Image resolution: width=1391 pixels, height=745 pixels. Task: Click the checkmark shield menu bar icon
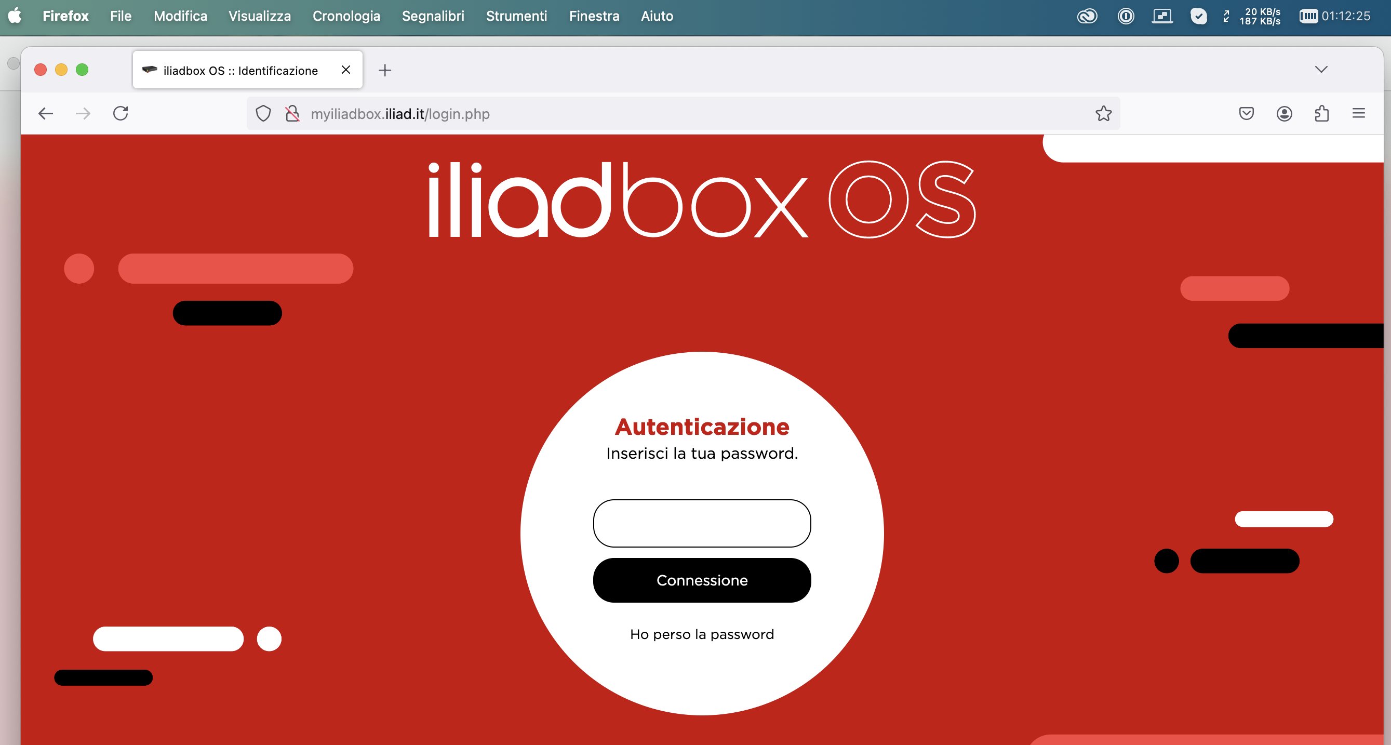[1198, 16]
